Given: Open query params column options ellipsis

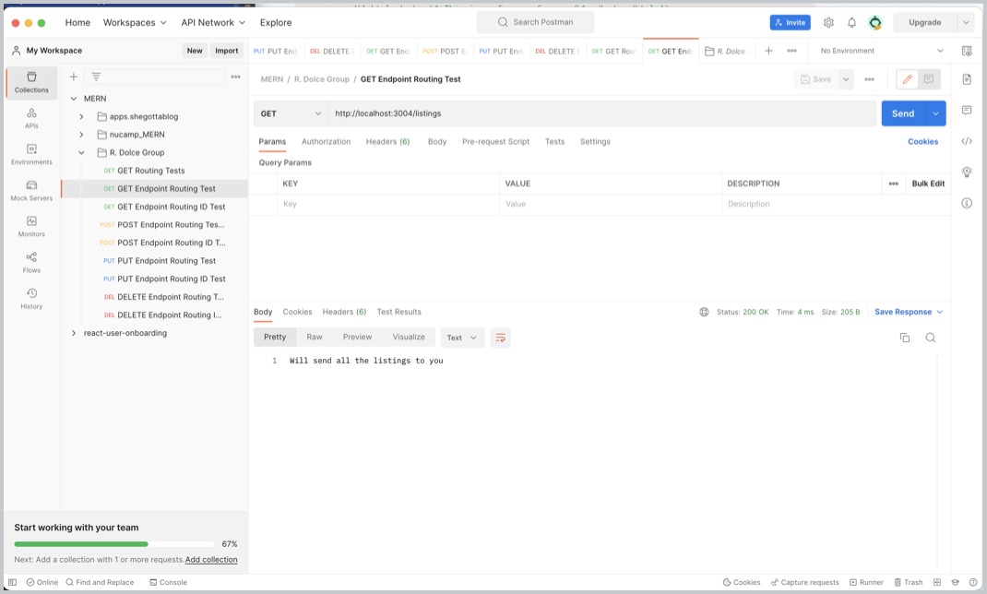Looking at the screenshot, I should tap(893, 184).
